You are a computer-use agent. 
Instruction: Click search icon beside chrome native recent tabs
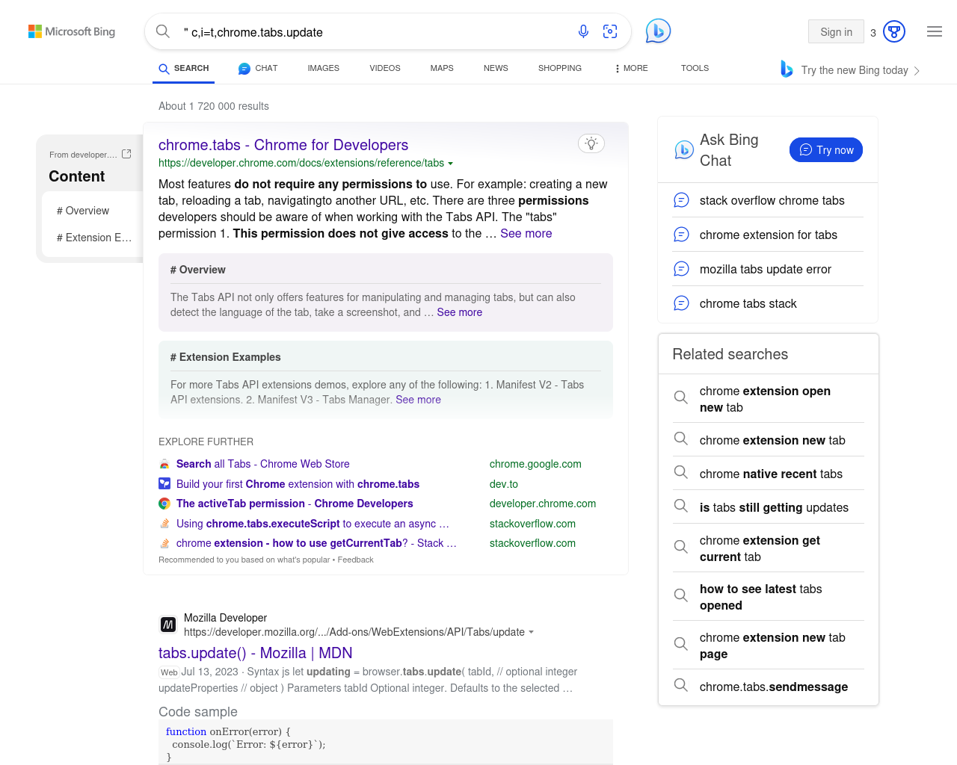(681, 472)
